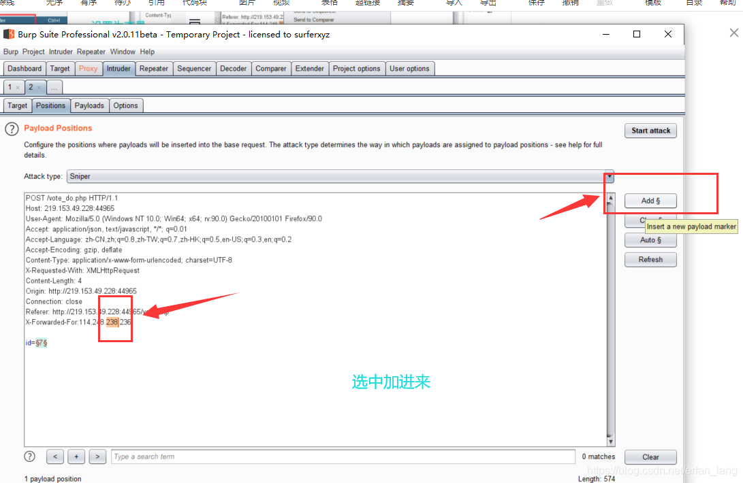Click the Attack type dropdown arrow
This screenshot has width=743, height=483.
(x=609, y=177)
